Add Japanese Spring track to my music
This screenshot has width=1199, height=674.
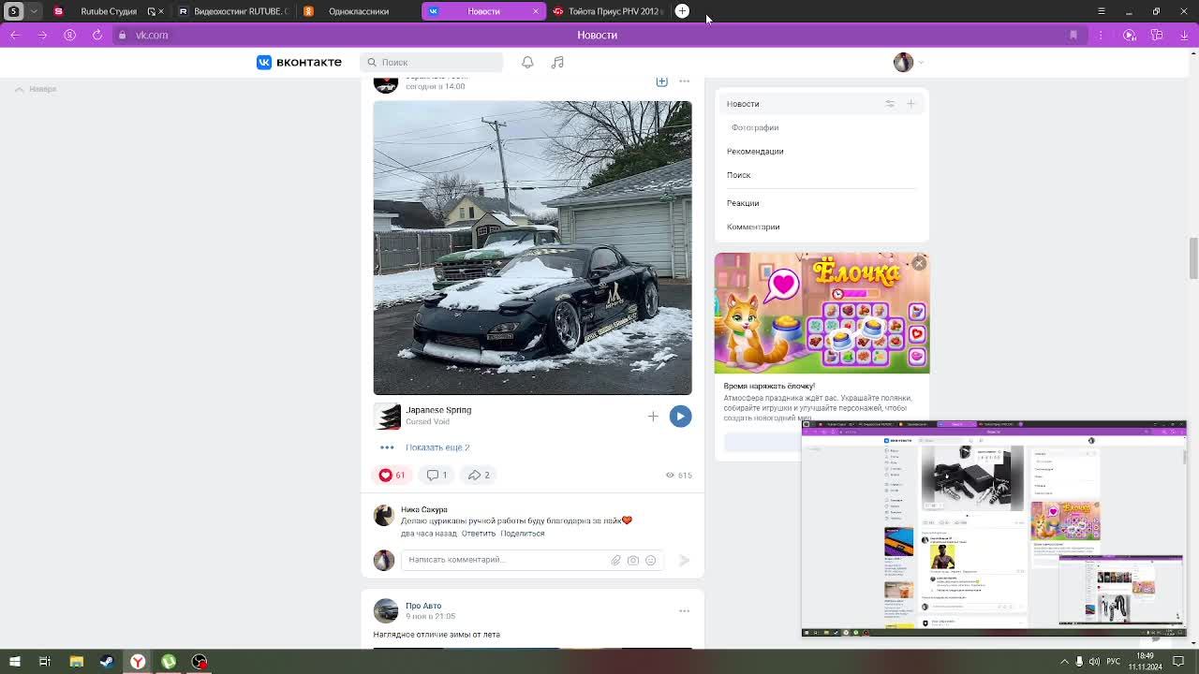(x=653, y=416)
